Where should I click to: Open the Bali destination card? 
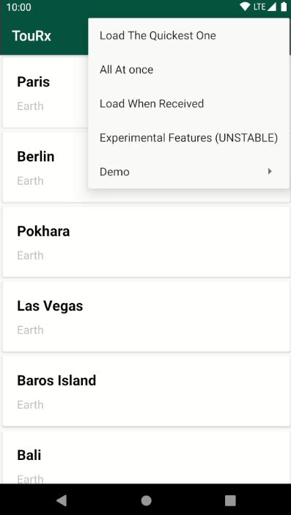pyautogui.click(x=147, y=457)
